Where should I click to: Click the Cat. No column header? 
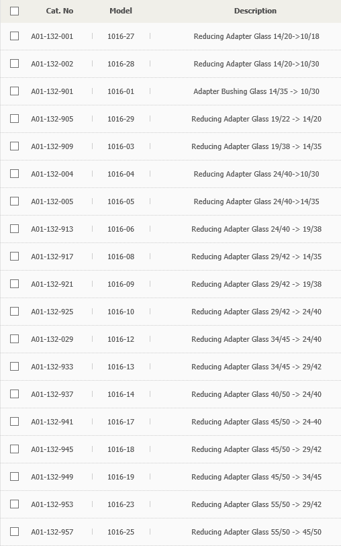[x=60, y=11]
